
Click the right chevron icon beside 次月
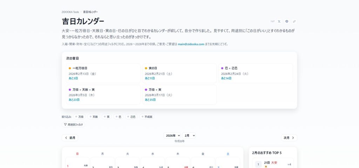(293, 138)
